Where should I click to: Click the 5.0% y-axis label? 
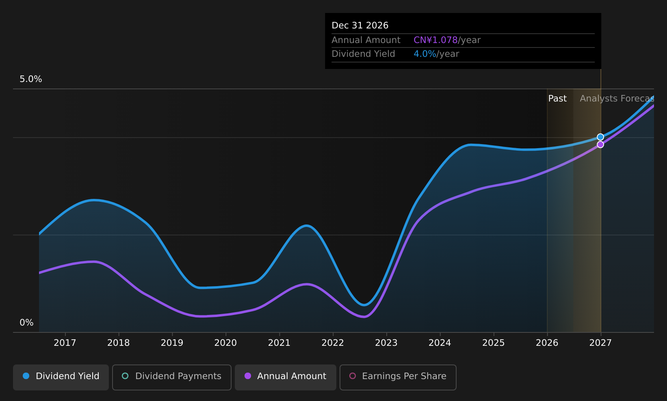coord(31,79)
